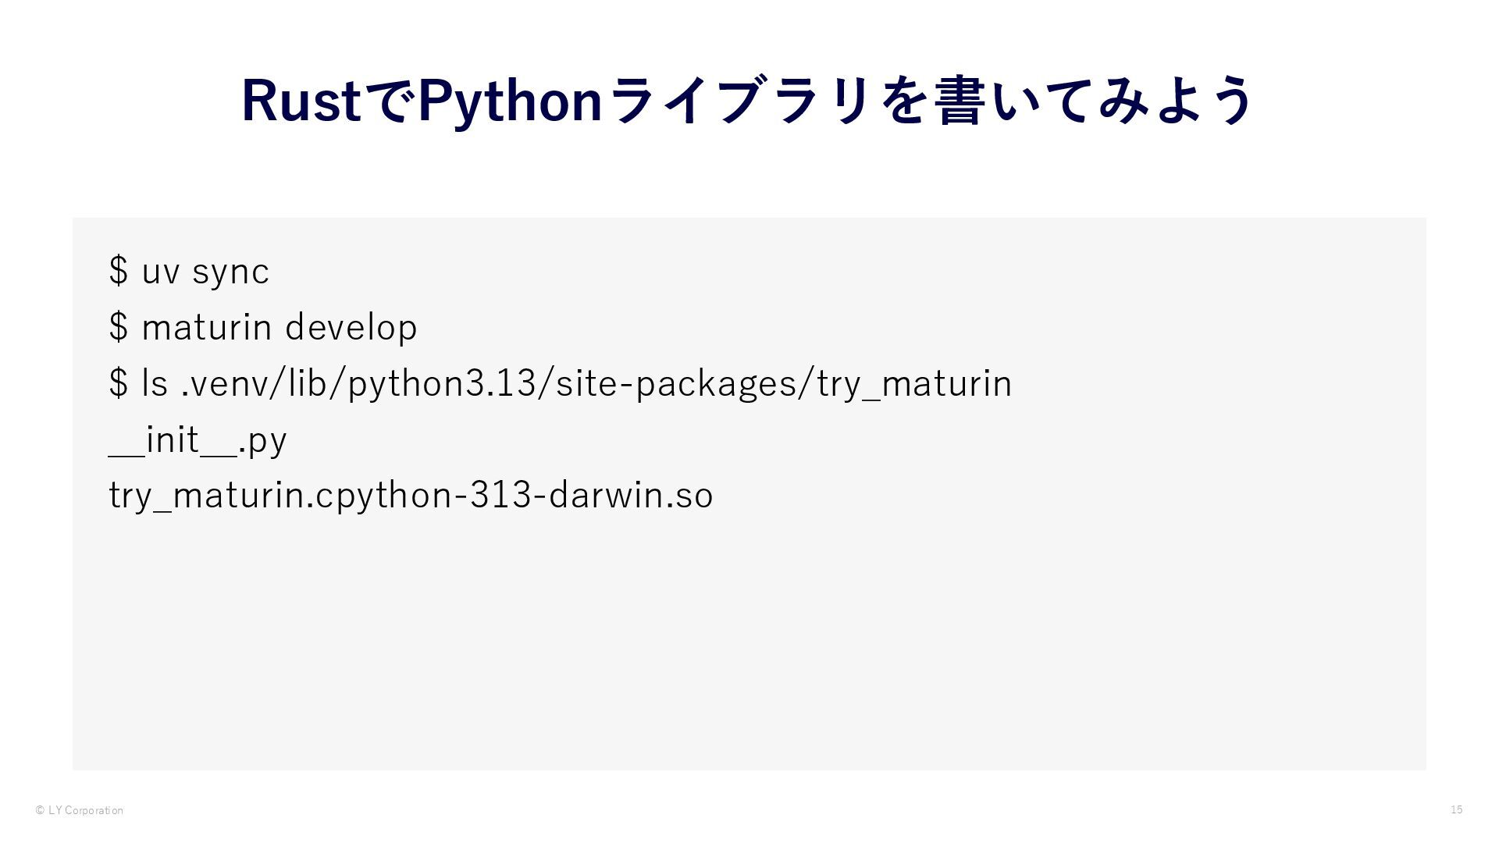Click the word 'Rust' in the title
The image size is (1499, 843).
click(x=301, y=101)
